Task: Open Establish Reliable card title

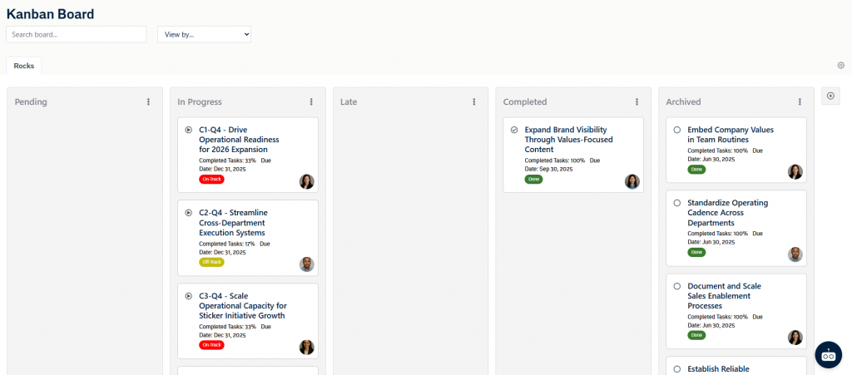Action: 718,369
